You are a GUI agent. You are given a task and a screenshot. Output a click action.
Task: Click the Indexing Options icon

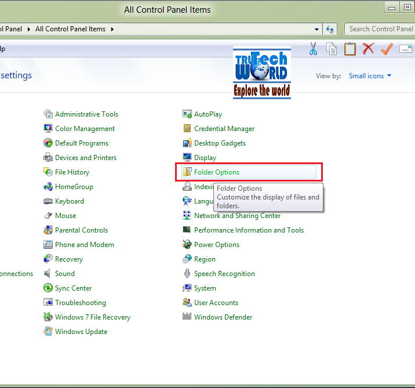(187, 186)
